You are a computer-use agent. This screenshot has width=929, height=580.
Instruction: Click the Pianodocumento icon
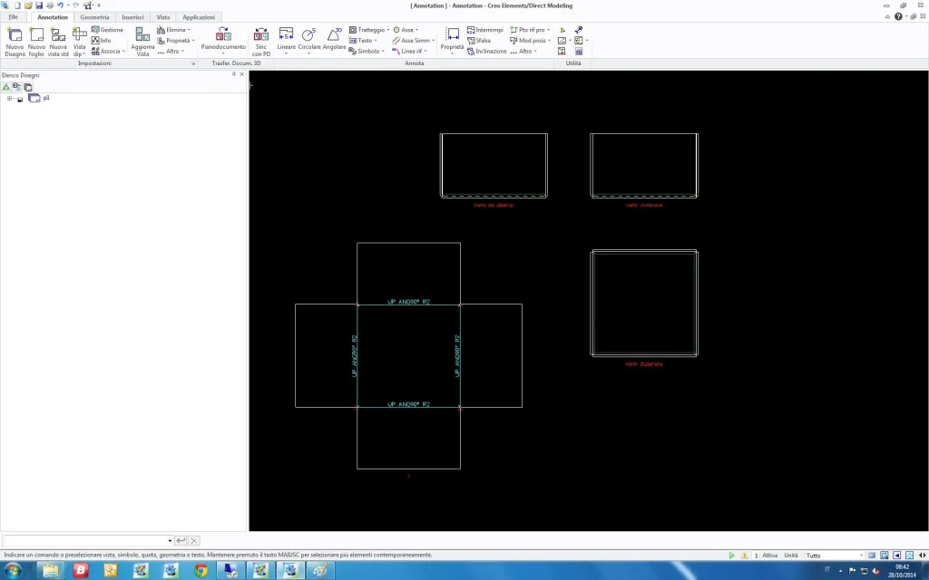coord(223,39)
